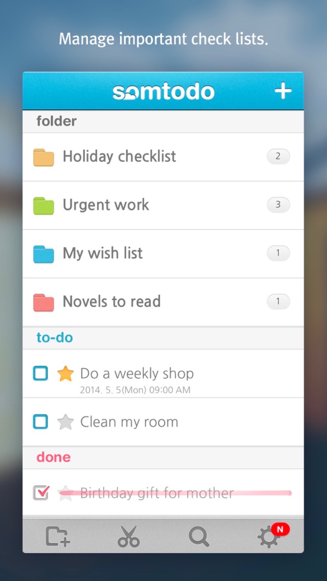This screenshot has height=581, width=327.
Task: Tap the done section header
Action: point(54,457)
